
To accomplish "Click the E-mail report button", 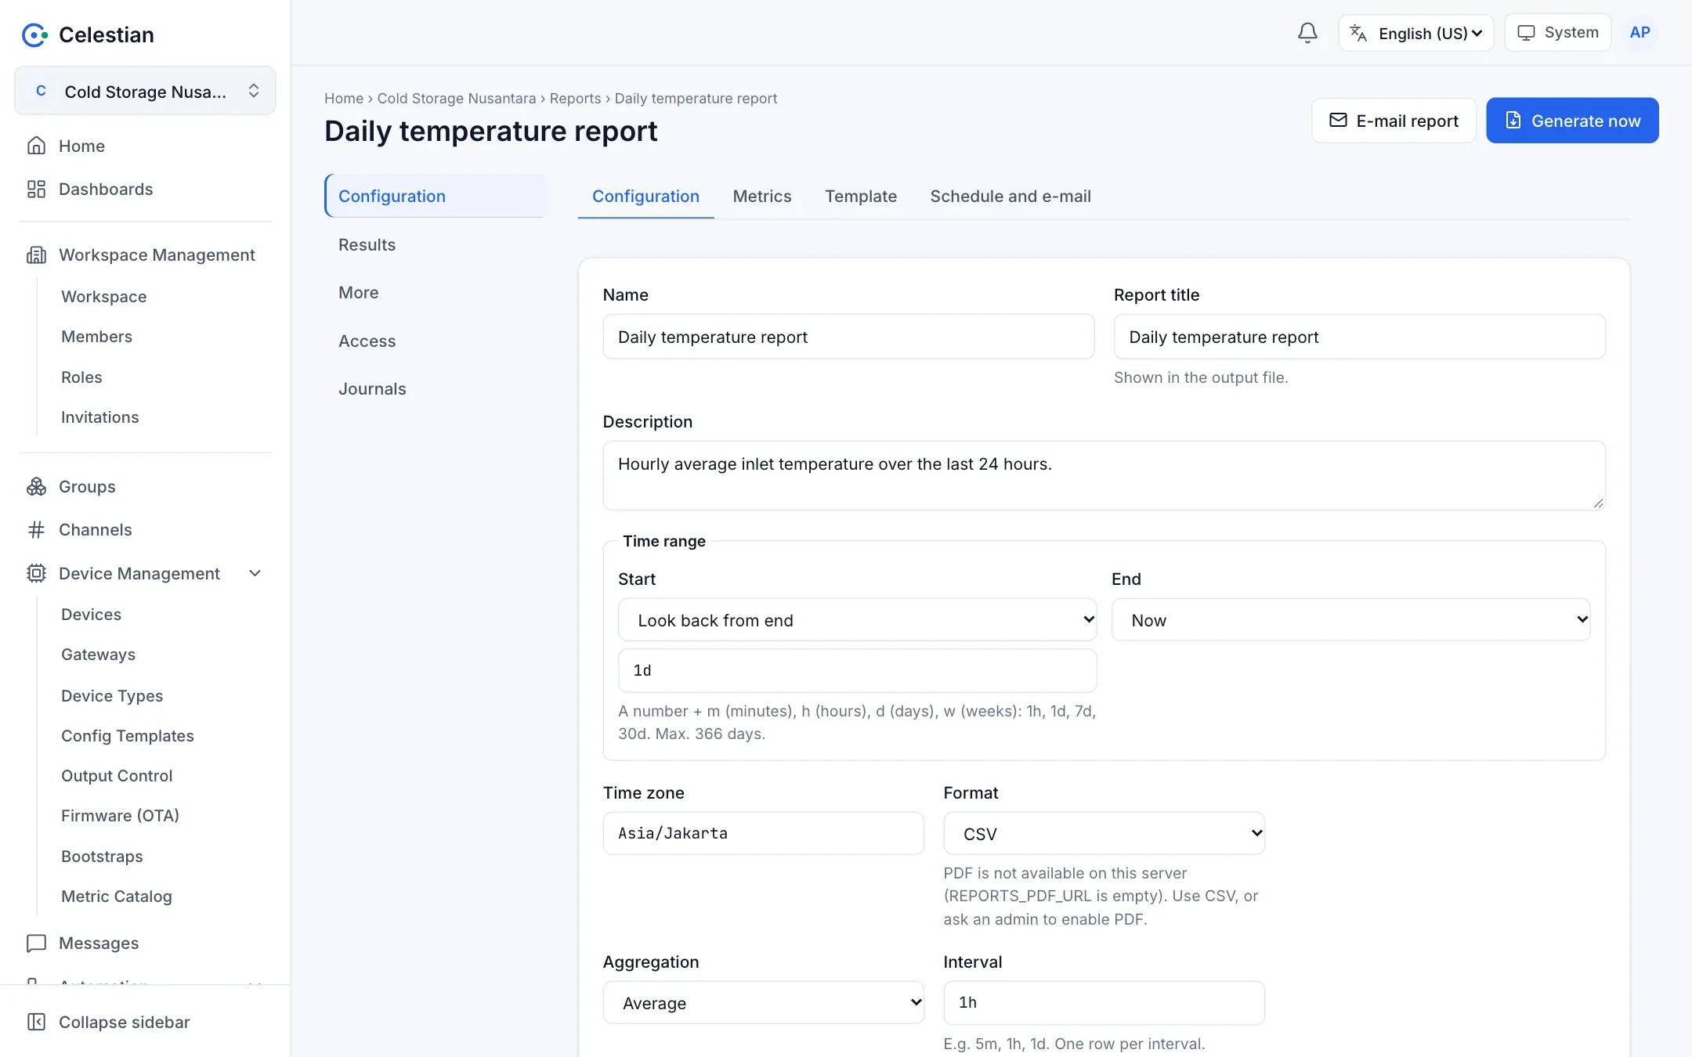I will point(1394,121).
